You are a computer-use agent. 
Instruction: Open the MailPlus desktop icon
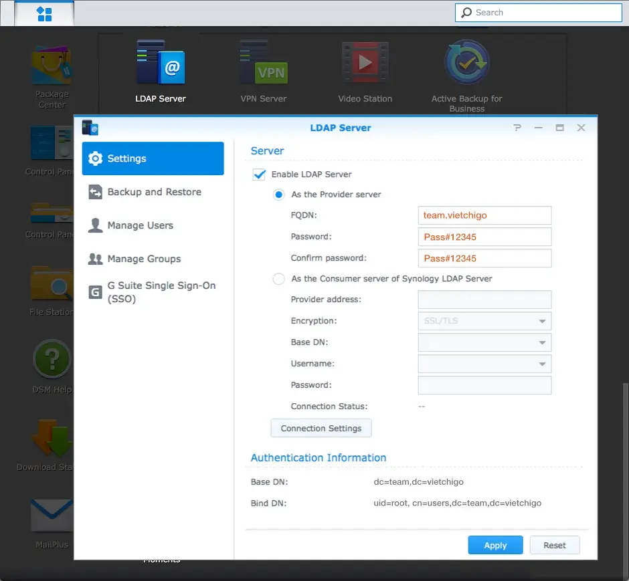click(x=52, y=515)
